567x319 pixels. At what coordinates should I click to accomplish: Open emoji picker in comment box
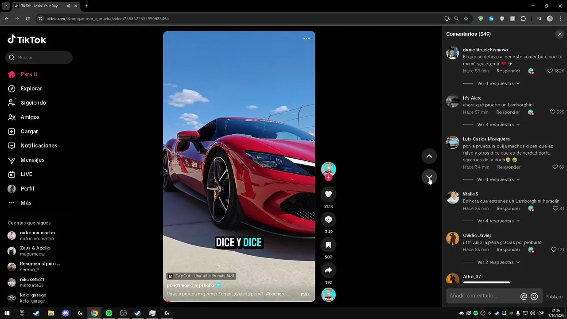(x=534, y=296)
